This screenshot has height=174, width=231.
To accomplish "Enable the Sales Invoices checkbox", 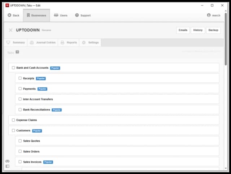I will point(20,162).
